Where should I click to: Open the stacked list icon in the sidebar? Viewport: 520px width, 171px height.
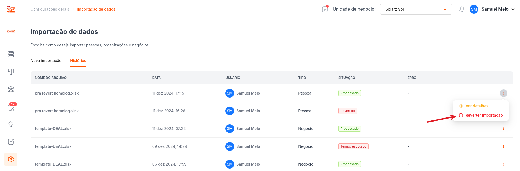pos(11,54)
